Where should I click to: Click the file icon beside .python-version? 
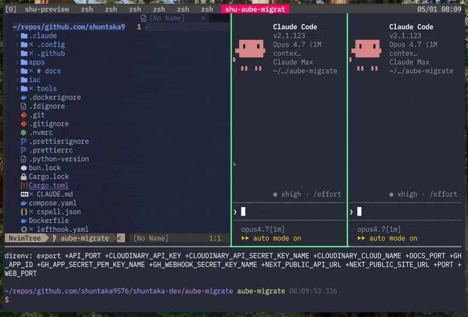coord(23,159)
